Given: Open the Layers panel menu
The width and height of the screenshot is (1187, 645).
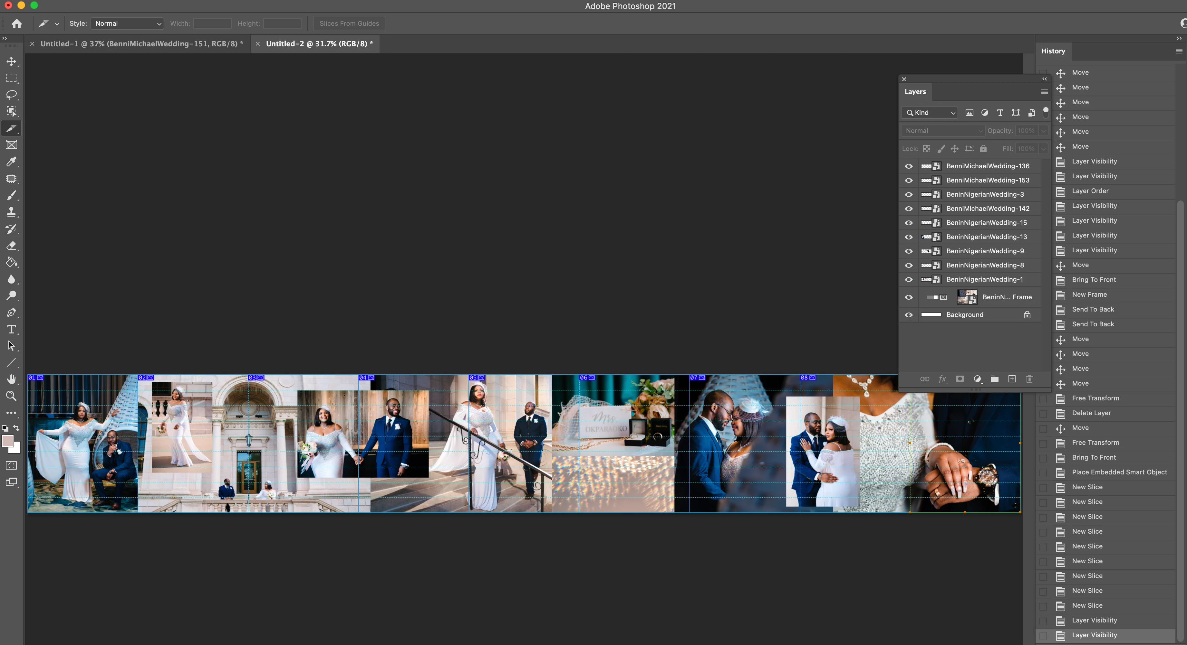Looking at the screenshot, I should click(1044, 92).
